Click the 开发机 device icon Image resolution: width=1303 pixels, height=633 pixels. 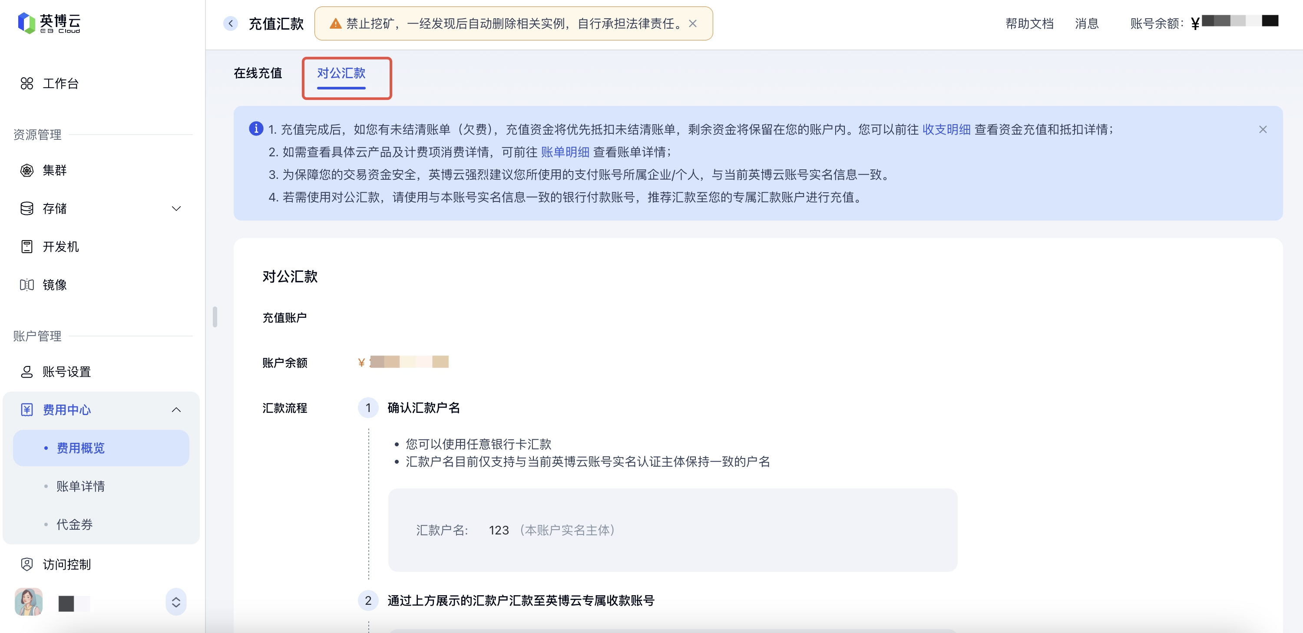[27, 247]
